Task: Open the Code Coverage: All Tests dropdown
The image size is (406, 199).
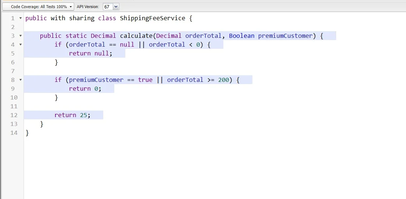Action: pos(38,7)
